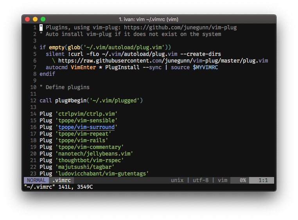Click 'empty' function on line 4

pos(57,47)
